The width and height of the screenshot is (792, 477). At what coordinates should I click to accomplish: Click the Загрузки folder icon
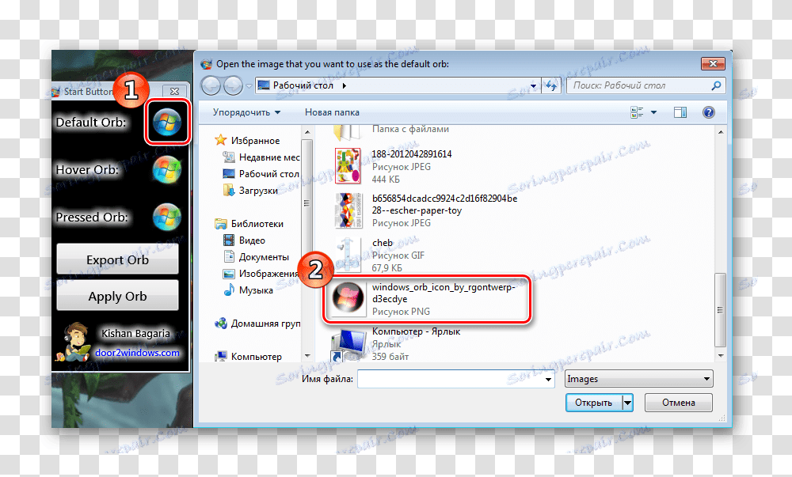click(x=229, y=190)
